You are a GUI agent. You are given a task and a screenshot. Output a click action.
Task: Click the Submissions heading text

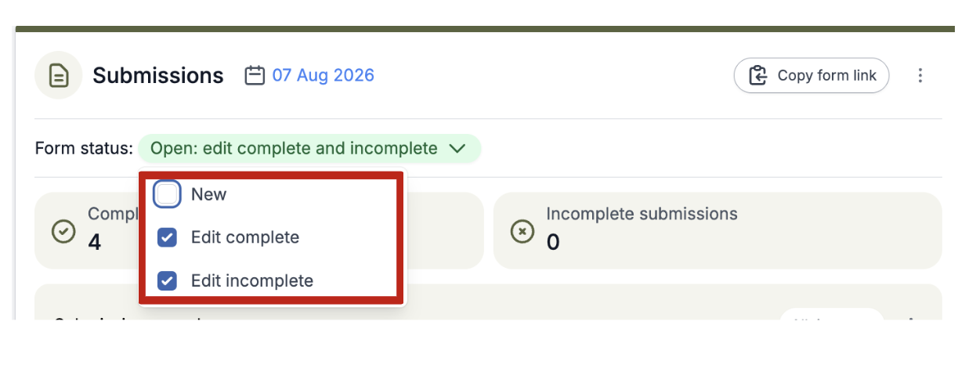click(x=158, y=76)
